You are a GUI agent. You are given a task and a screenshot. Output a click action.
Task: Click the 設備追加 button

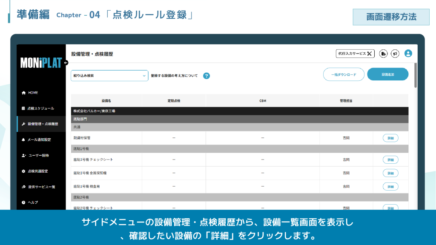pyautogui.click(x=387, y=74)
